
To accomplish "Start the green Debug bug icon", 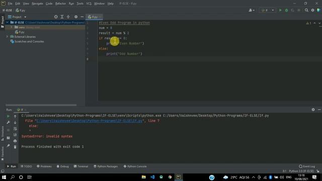I will pos(286,10).
